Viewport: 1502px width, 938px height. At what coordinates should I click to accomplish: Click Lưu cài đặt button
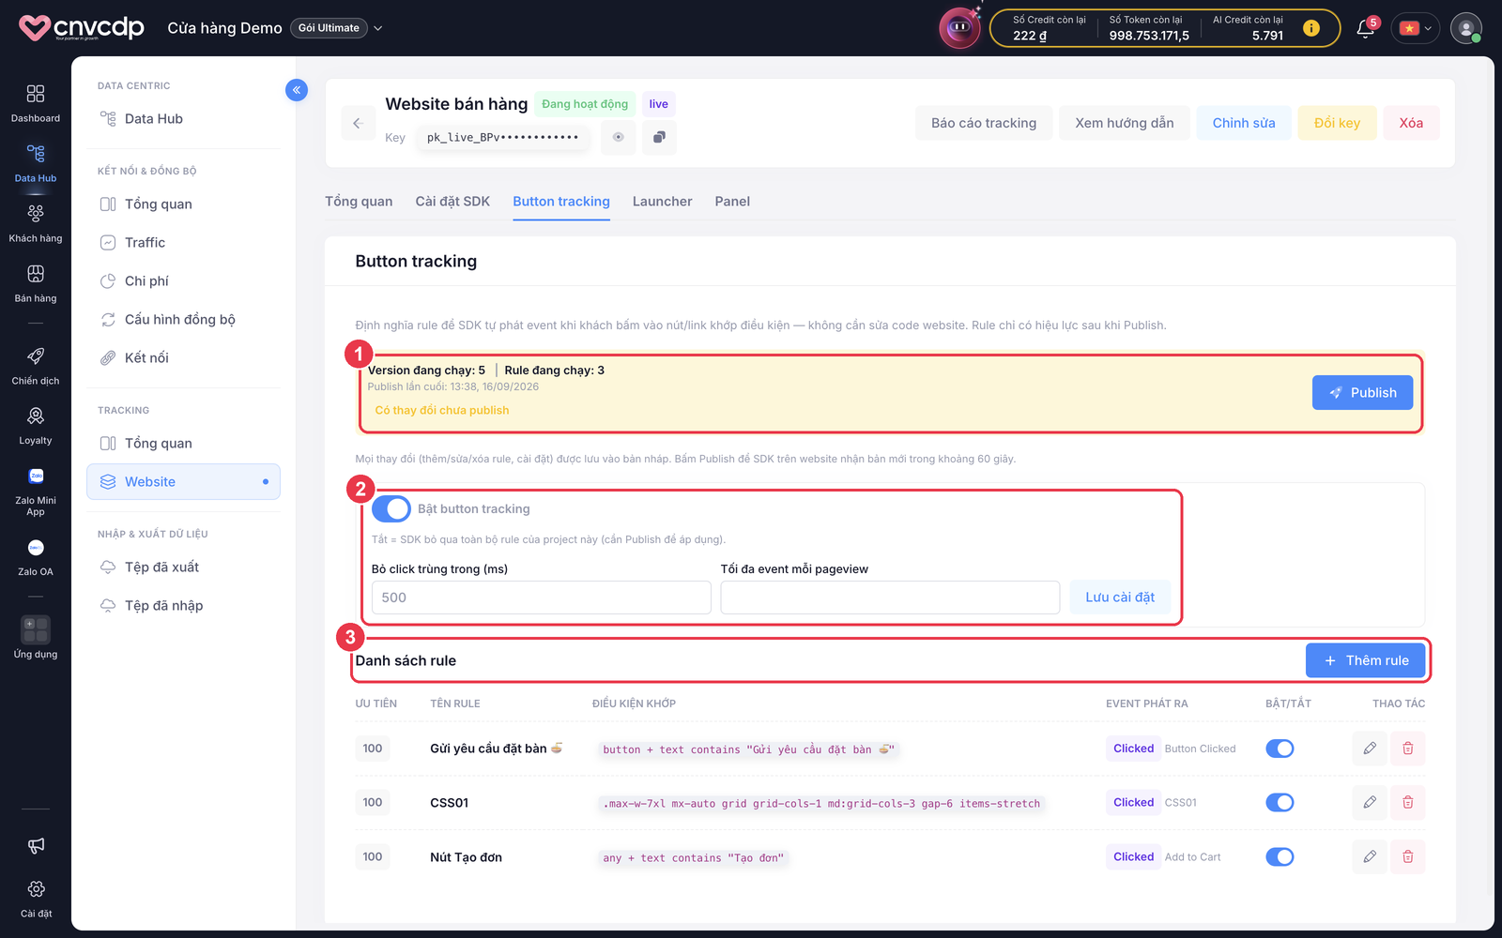pos(1120,598)
